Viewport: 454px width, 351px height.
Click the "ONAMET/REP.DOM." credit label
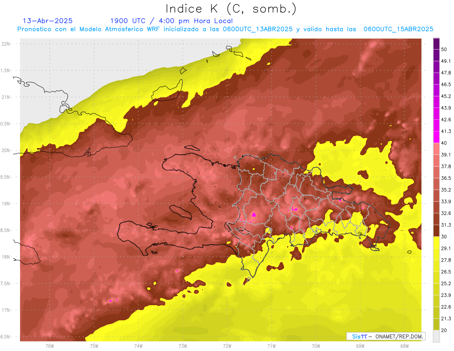pyautogui.click(x=399, y=336)
